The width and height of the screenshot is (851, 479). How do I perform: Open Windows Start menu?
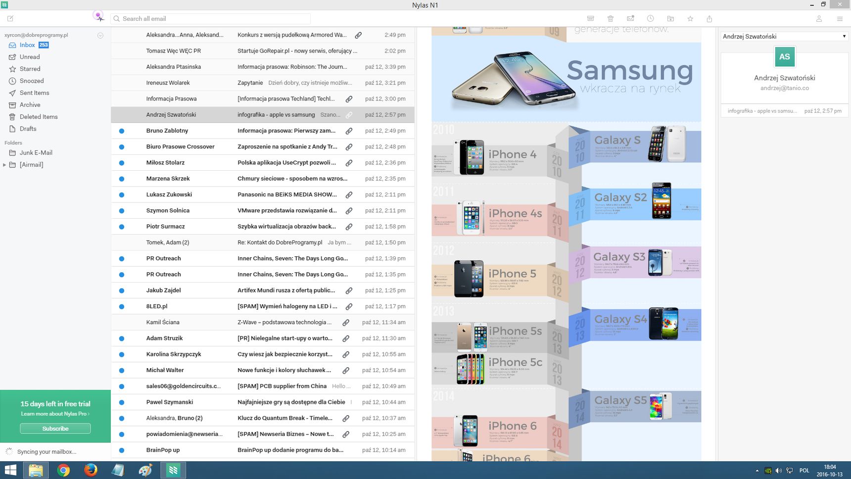[x=10, y=470]
